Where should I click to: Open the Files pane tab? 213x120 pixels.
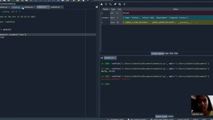pyautogui.click(x=176, y=53)
